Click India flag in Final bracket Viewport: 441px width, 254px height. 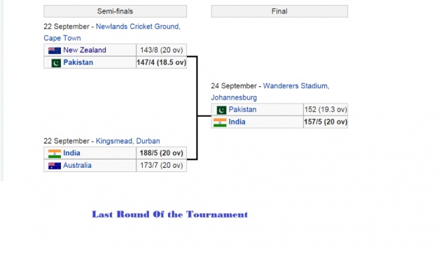pyautogui.click(x=220, y=122)
